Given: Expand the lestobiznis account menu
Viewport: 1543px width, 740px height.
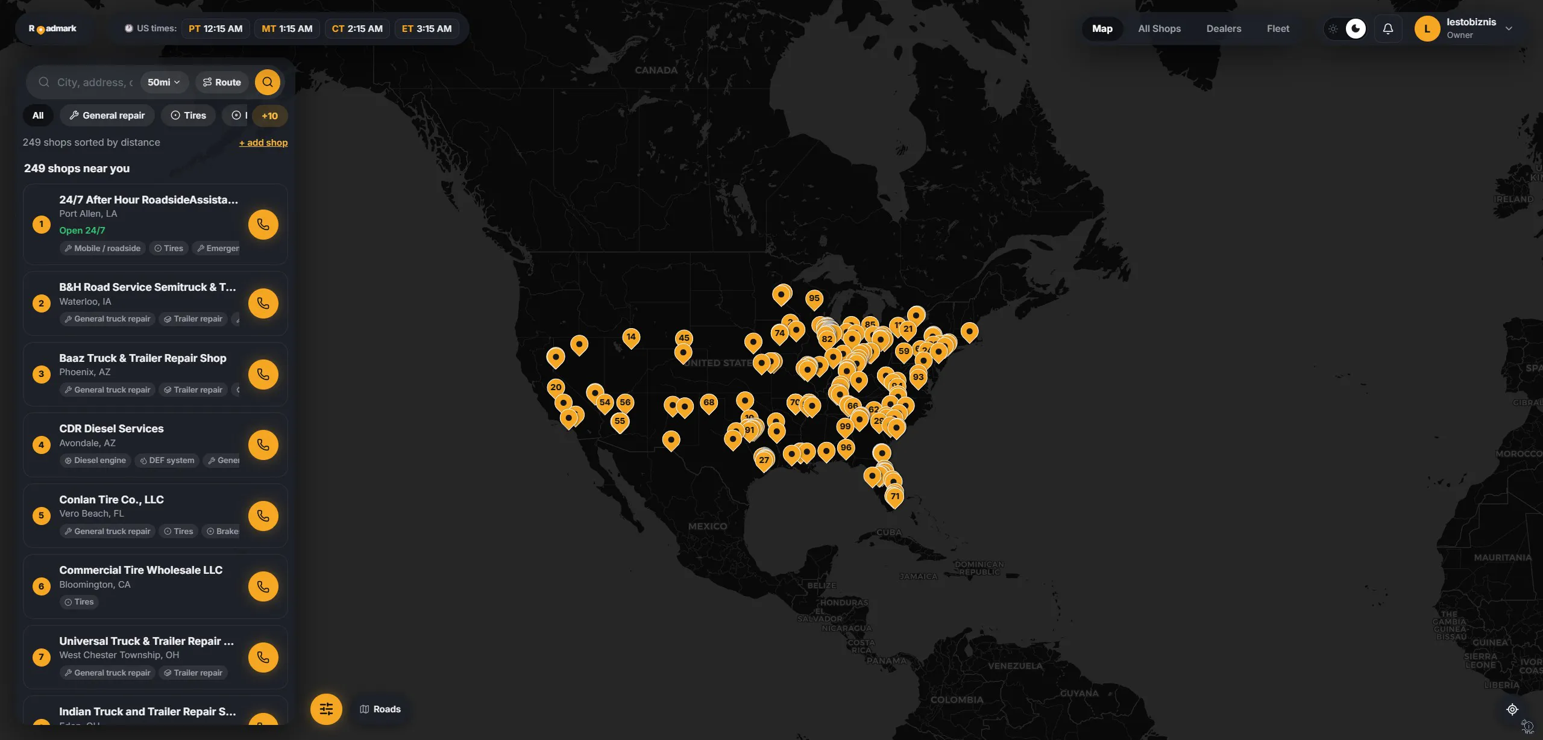Looking at the screenshot, I should (x=1509, y=28).
